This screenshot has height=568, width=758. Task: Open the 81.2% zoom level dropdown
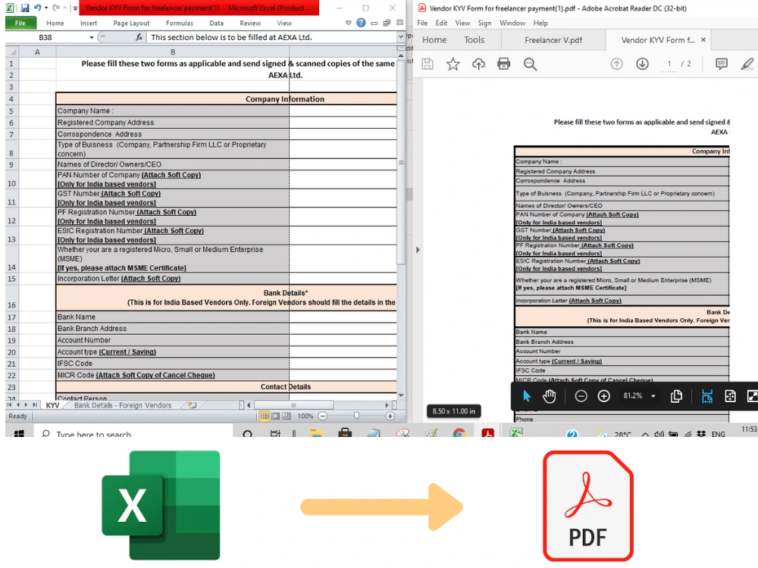[653, 396]
